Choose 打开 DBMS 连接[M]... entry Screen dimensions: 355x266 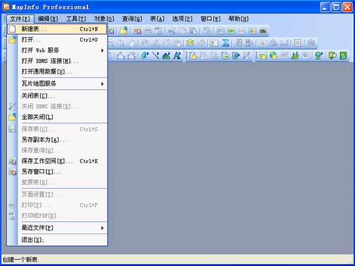pyautogui.click(x=57, y=61)
